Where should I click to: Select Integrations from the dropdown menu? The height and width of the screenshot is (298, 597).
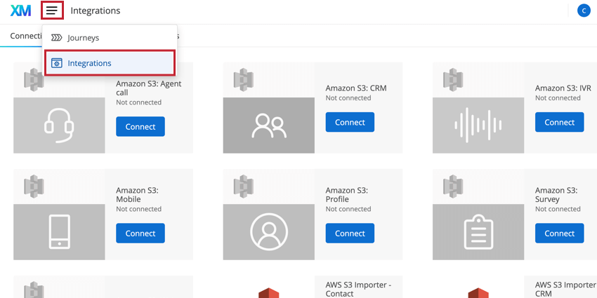[x=110, y=63]
